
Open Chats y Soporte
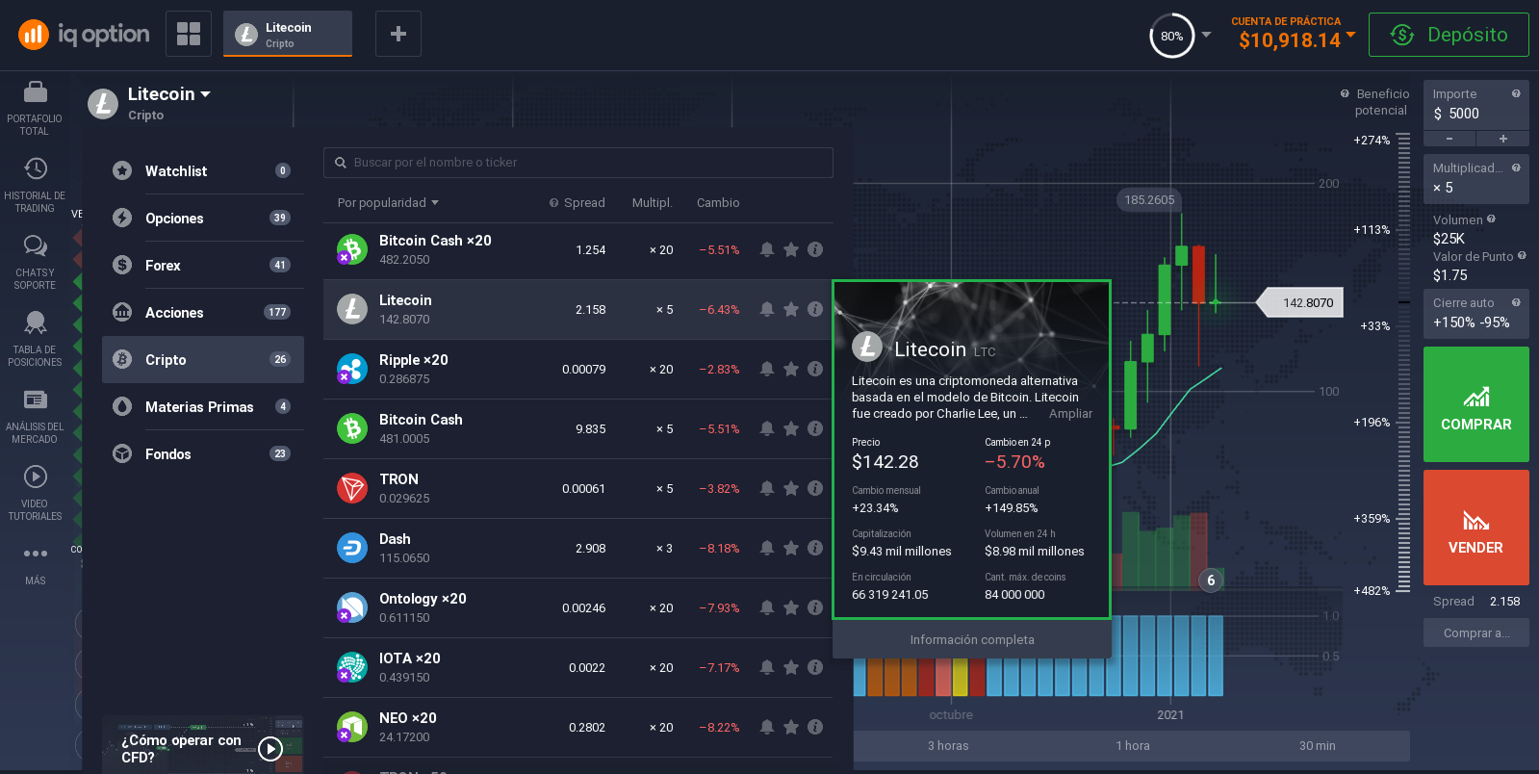click(x=35, y=262)
